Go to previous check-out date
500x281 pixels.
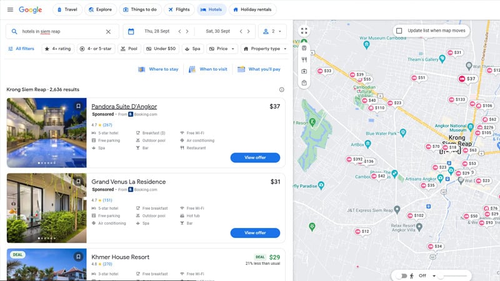(x=241, y=31)
